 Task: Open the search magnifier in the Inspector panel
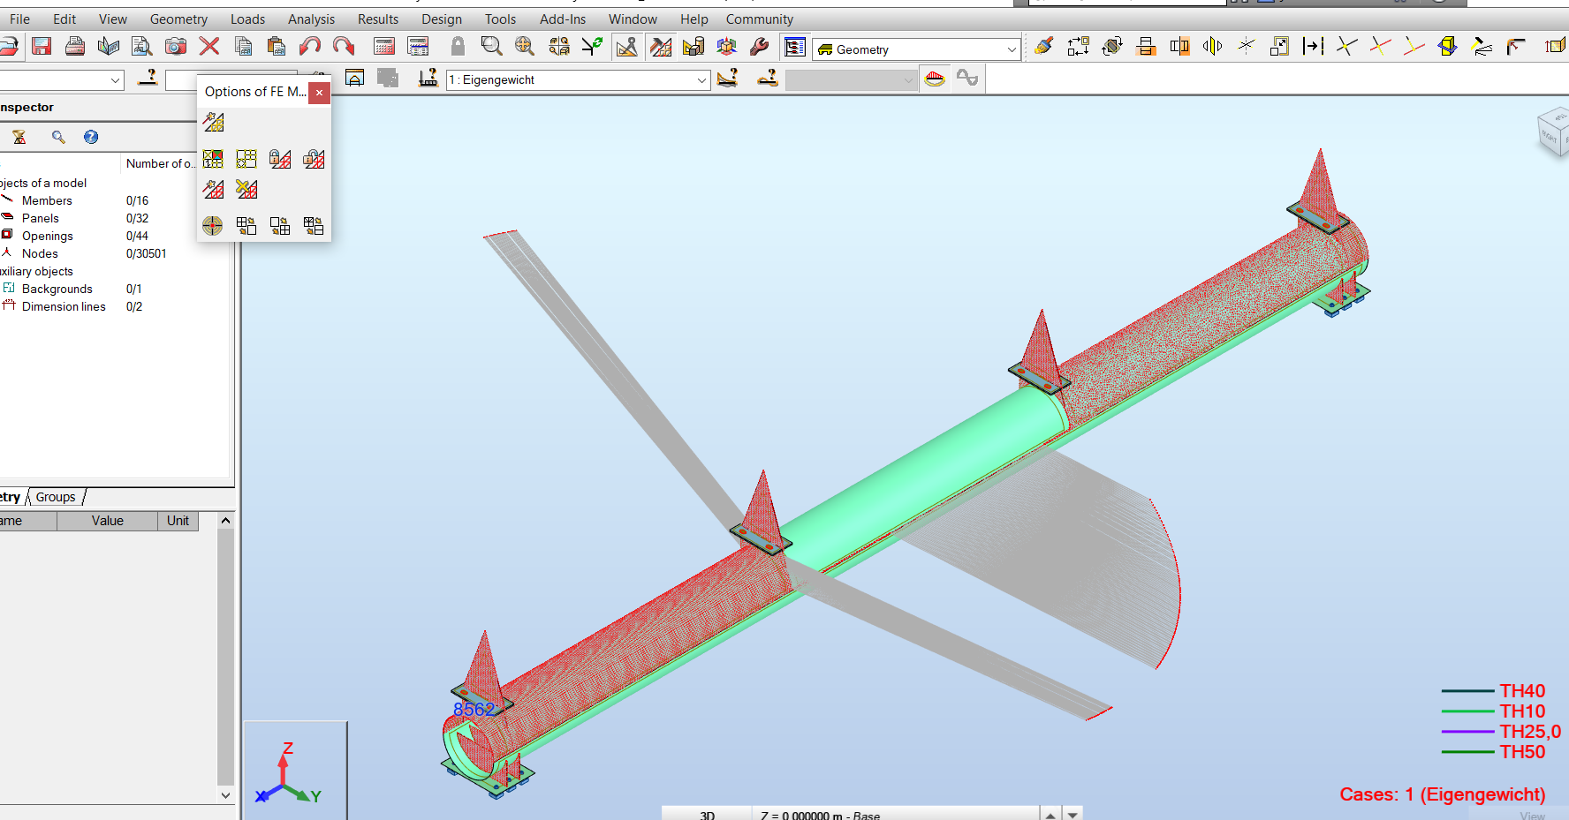point(58,137)
